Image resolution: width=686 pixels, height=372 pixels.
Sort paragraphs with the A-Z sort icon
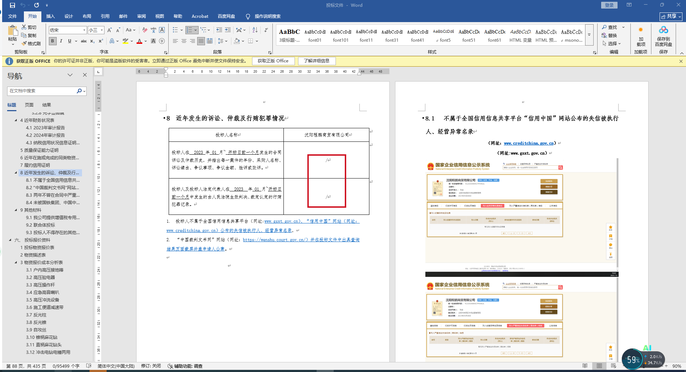click(255, 30)
